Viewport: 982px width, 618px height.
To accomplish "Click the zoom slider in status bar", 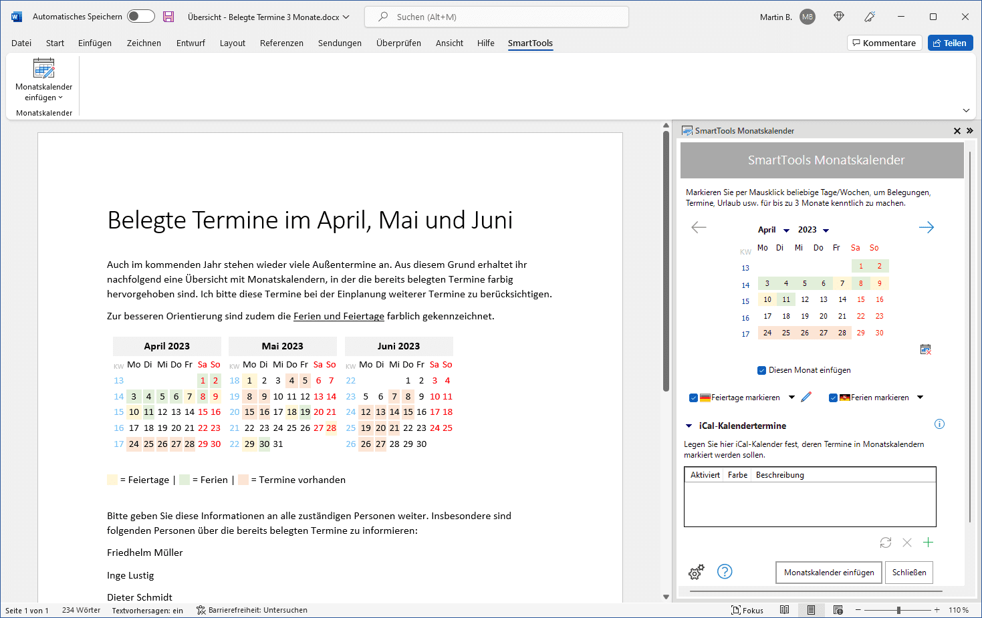I will coord(898,610).
